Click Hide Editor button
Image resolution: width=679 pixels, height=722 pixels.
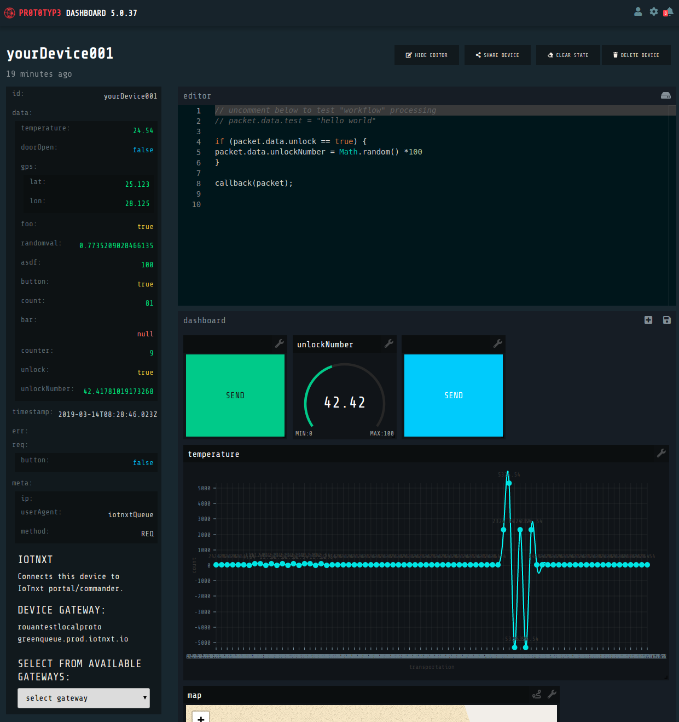[426, 55]
